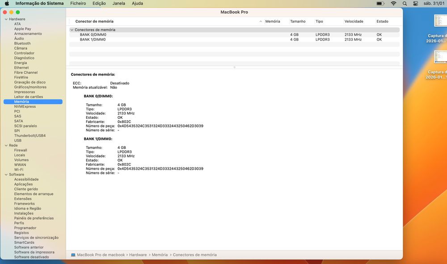
Task: Open the Edição menu
Action: (x=99, y=4)
